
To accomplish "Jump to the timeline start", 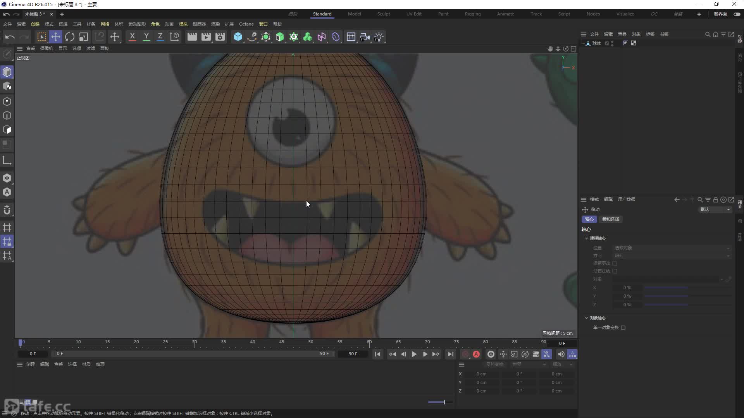I will pos(377,354).
